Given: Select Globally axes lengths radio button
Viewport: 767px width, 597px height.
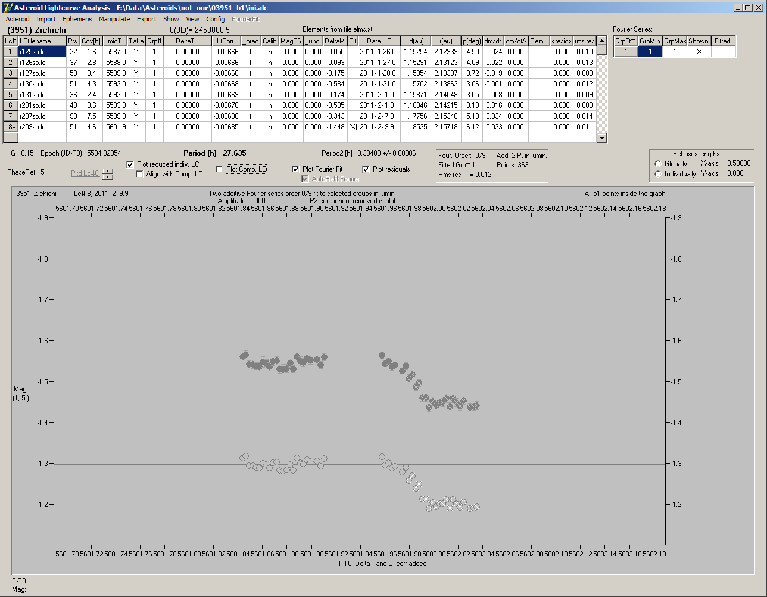Looking at the screenshot, I should (658, 164).
